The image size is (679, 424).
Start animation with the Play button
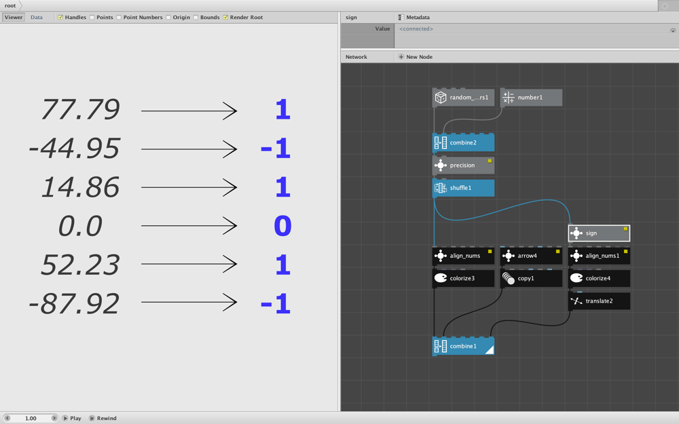72,418
